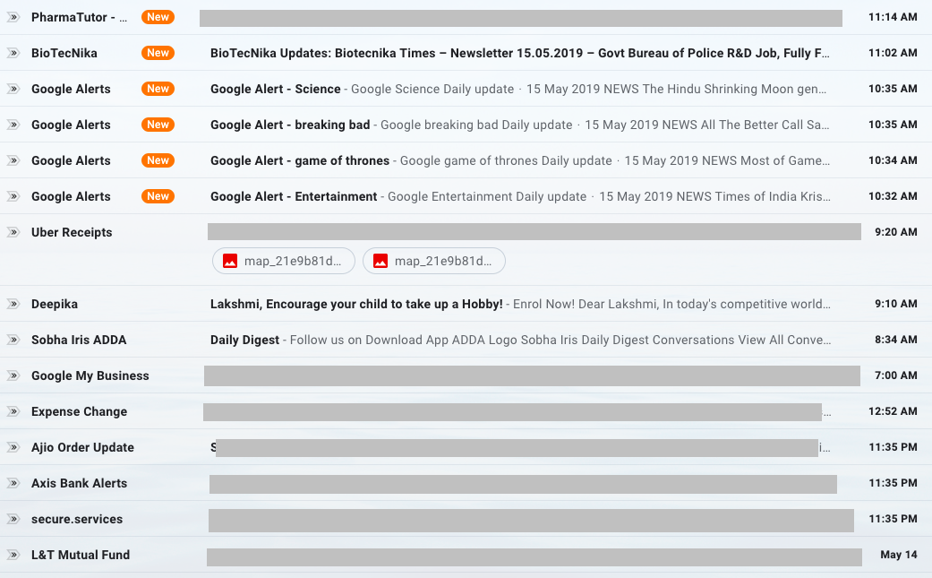The width and height of the screenshot is (932, 578).
Task: Toggle importance marker on Axis Bank Alerts
Action: (13, 483)
